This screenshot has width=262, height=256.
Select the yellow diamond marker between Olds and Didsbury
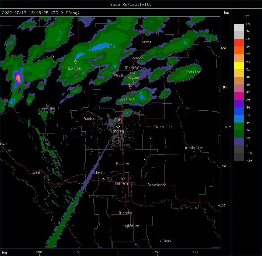118,127
